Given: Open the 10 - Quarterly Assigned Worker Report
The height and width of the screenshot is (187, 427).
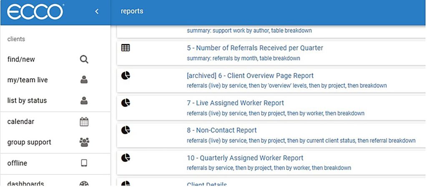Looking at the screenshot, I should click(x=245, y=158).
